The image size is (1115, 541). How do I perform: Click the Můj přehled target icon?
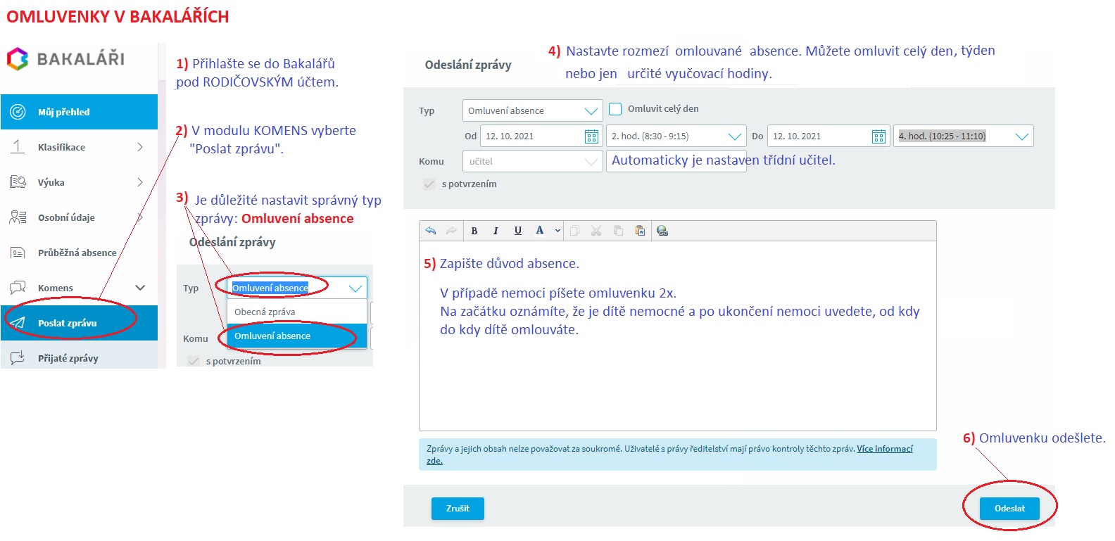(18, 112)
